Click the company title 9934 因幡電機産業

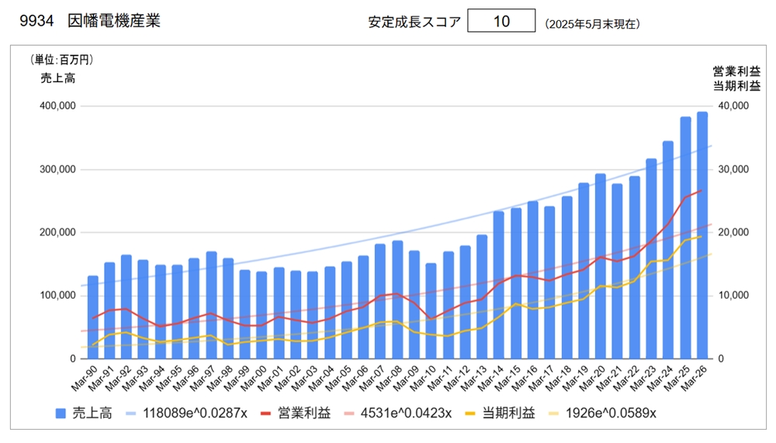(x=89, y=21)
